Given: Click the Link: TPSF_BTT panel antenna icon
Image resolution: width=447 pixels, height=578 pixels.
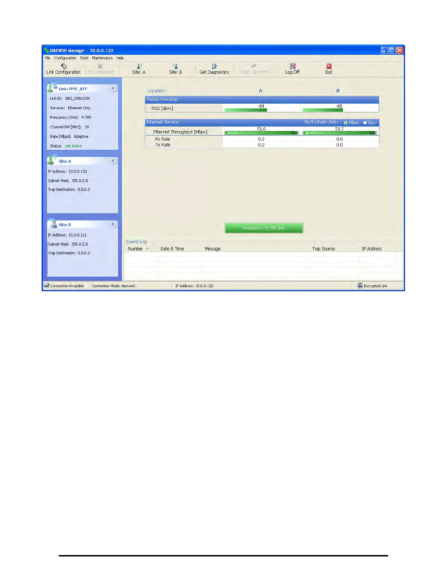Looking at the screenshot, I should tap(52, 87).
